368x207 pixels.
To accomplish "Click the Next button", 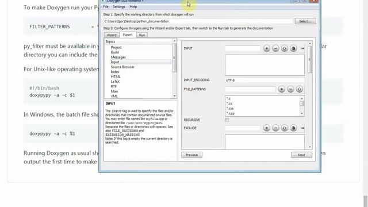I will pyautogui.click(x=301, y=155).
